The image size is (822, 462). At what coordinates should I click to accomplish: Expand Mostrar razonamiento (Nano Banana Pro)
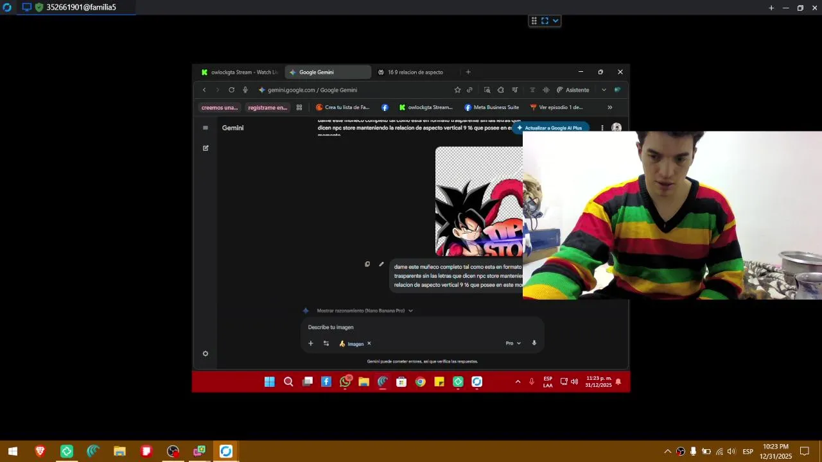tap(364, 311)
